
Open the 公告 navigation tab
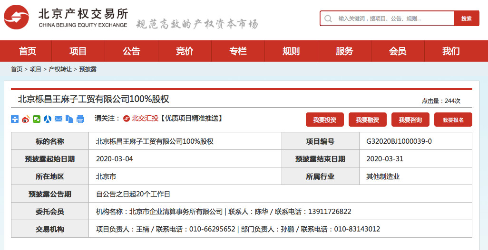tap(131, 51)
